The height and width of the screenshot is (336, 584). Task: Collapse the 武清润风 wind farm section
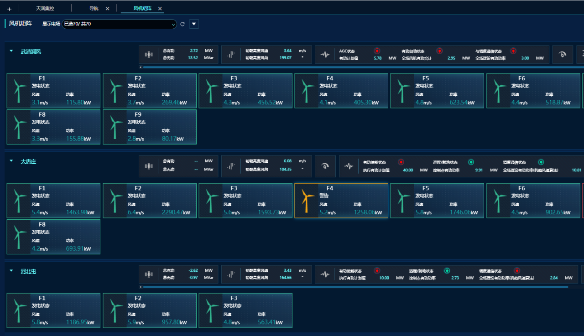coord(11,52)
